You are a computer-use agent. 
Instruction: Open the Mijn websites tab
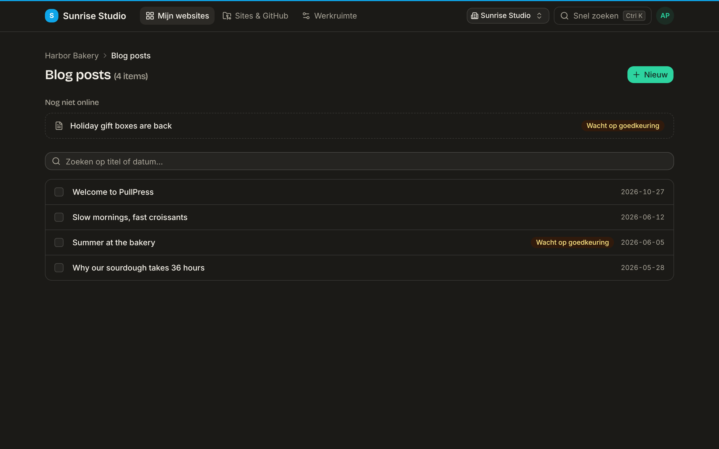(x=177, y=16)
